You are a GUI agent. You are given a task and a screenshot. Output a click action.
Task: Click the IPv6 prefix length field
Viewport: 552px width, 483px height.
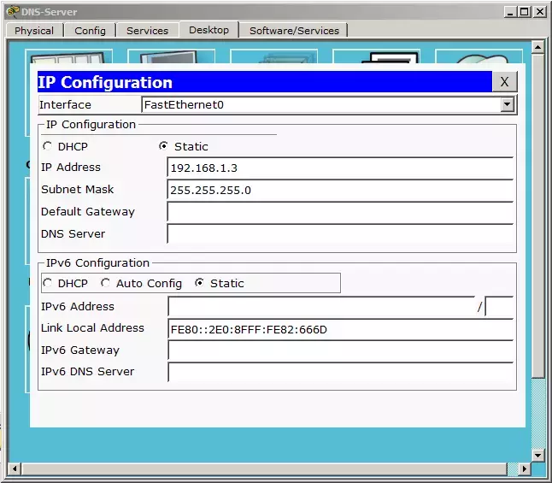pyautogui.click(x=499, y=307)
